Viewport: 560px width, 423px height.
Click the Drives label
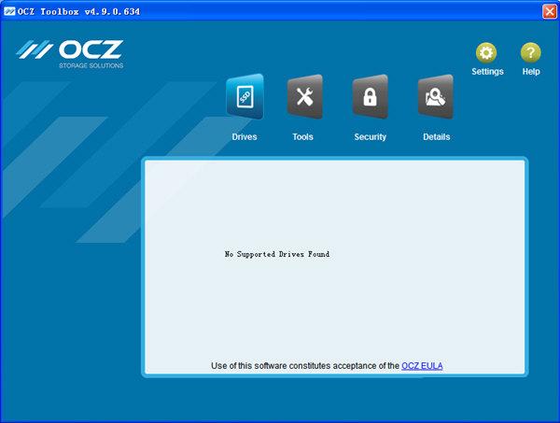pos(245,137)
